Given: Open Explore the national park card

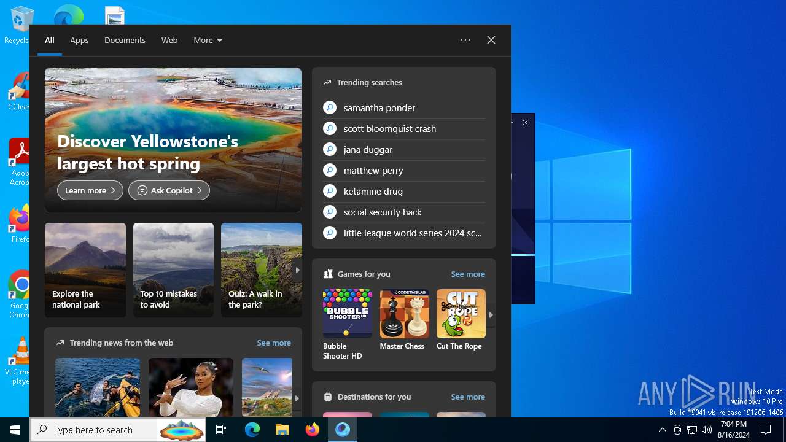Looking at the screenshot, I should coord(85,270).
